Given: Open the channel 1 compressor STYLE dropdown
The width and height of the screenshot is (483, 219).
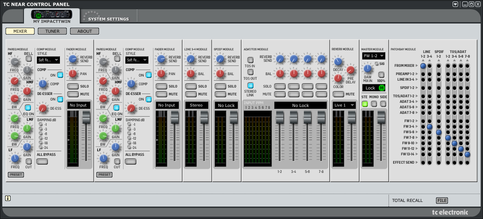Looking at the screenshot, I should [x=48, y=60].
